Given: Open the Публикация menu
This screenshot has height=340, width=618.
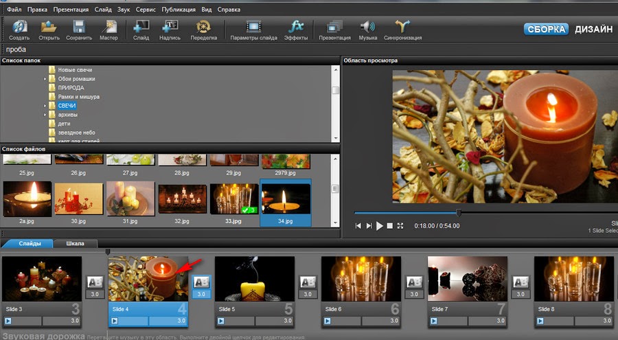Looking at the screenshot, I should point(179,10).
